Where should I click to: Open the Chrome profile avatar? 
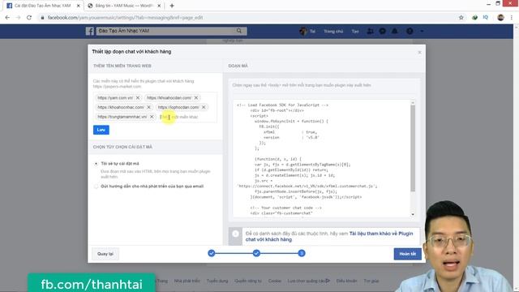tap(500, 18)
